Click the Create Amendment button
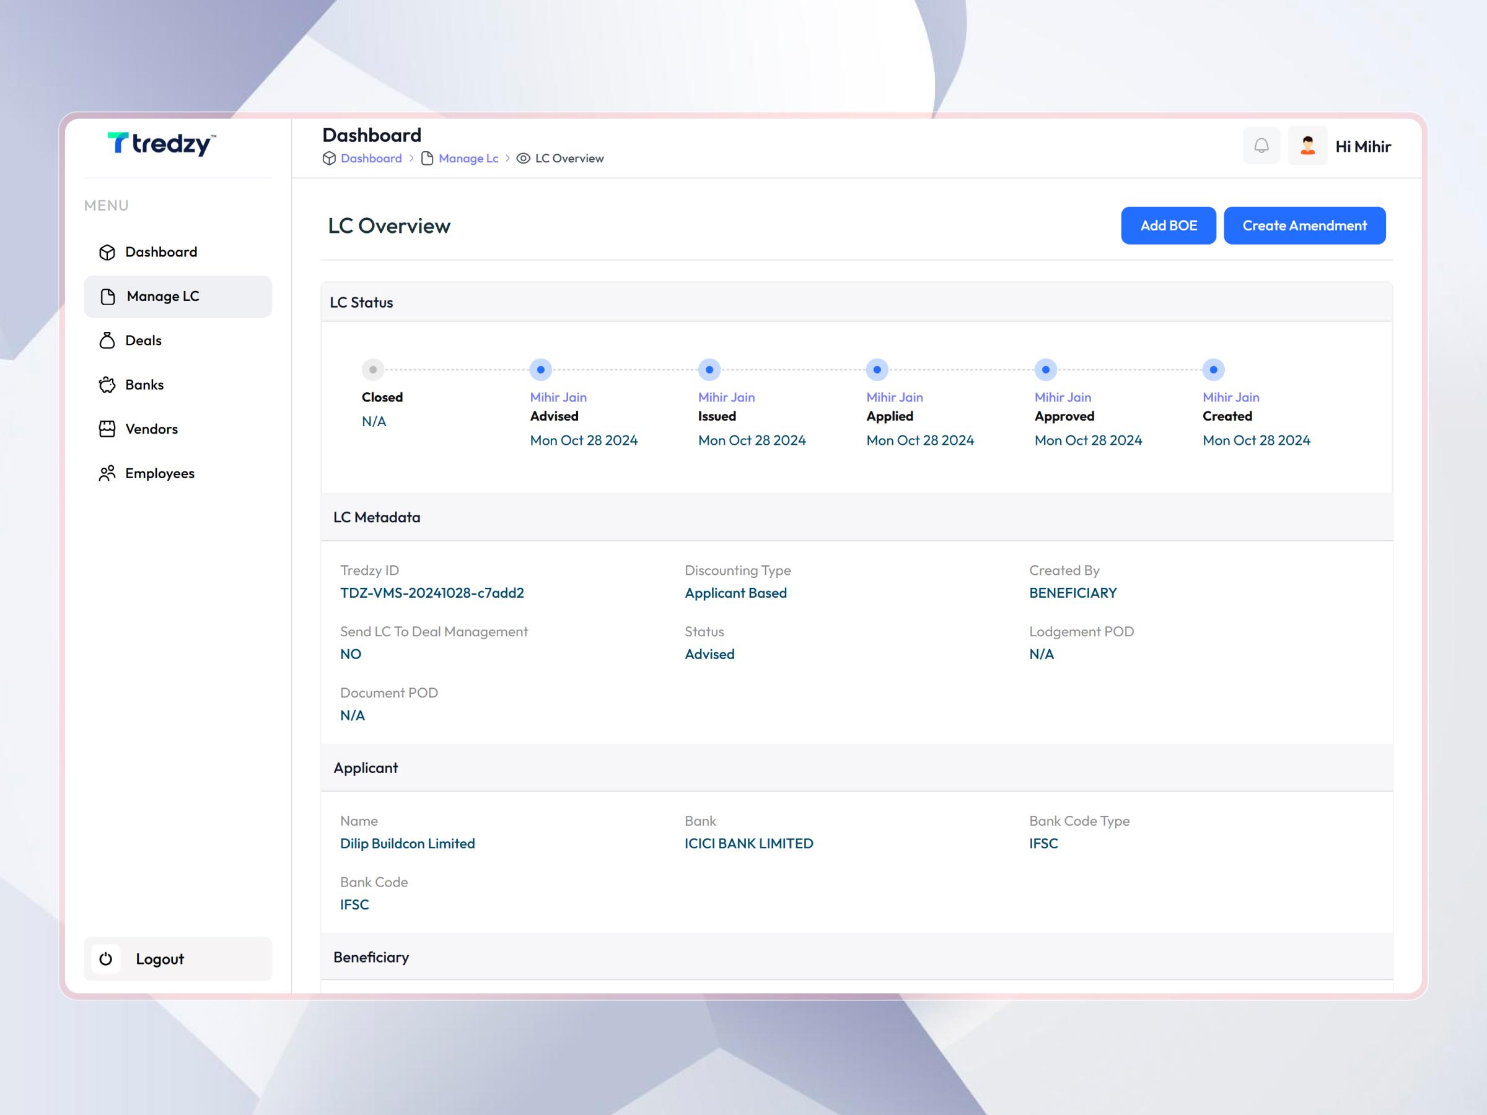Image resolution: width=1487 pixels, height=1115 pixels. point(1304,225)
